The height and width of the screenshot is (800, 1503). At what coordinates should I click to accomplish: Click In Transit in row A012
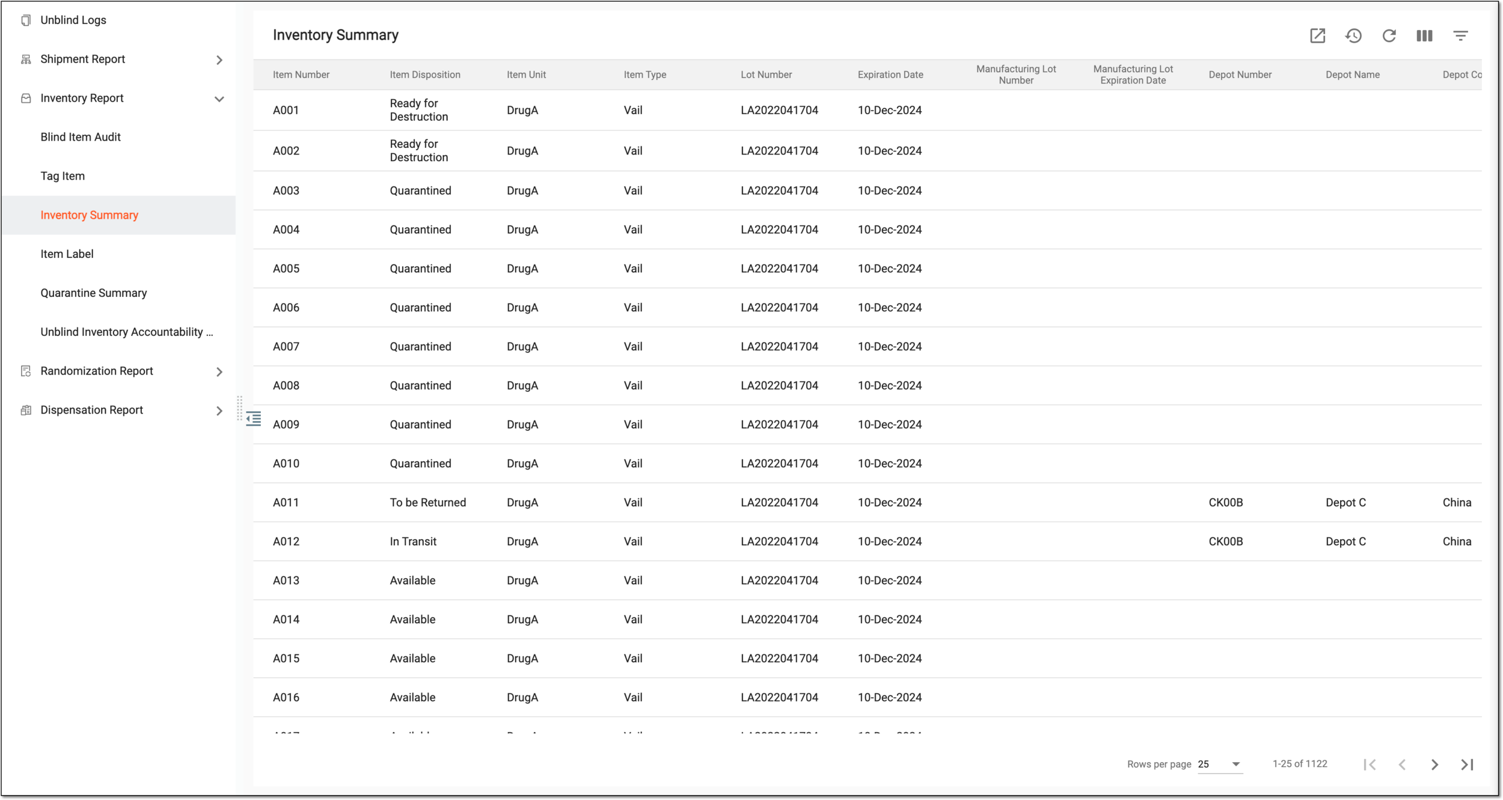tap(413, 542)
